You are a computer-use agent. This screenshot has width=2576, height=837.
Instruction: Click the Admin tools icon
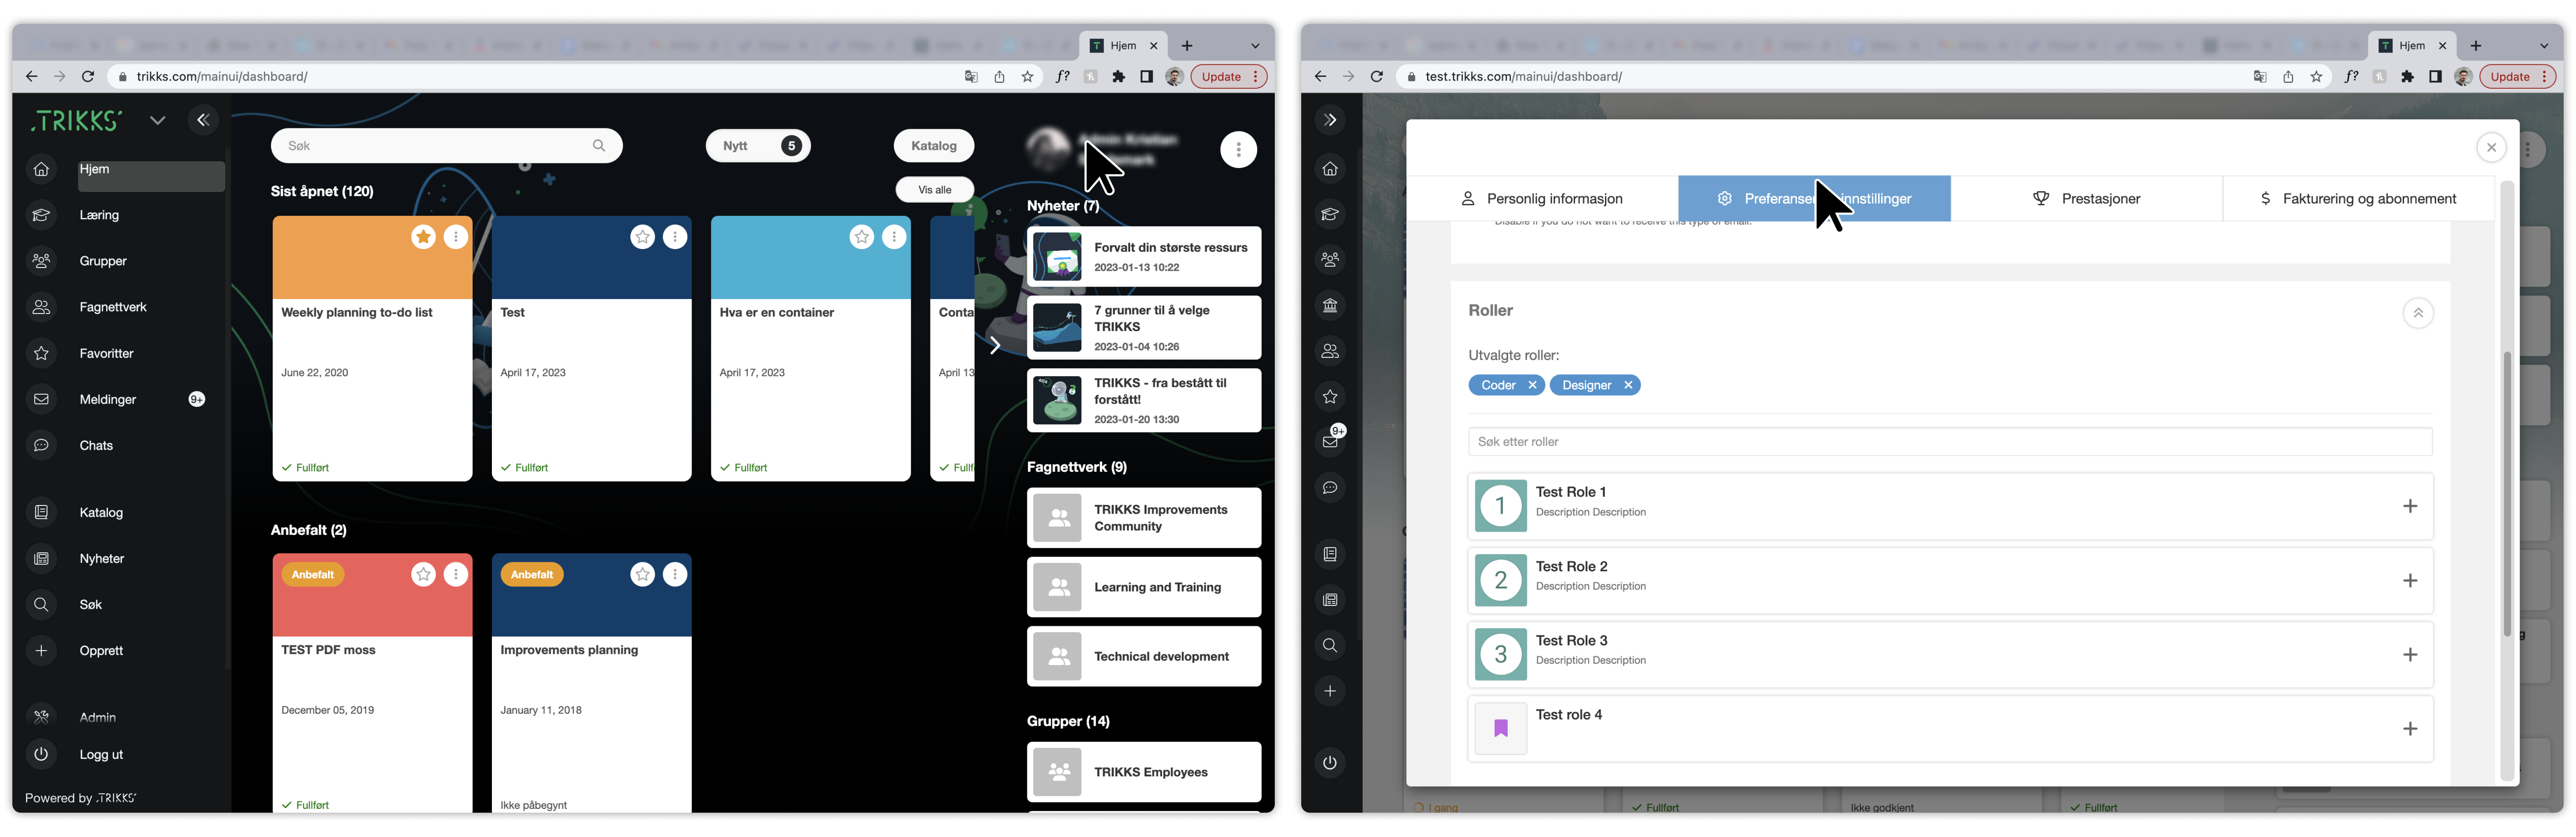point(41,717)
